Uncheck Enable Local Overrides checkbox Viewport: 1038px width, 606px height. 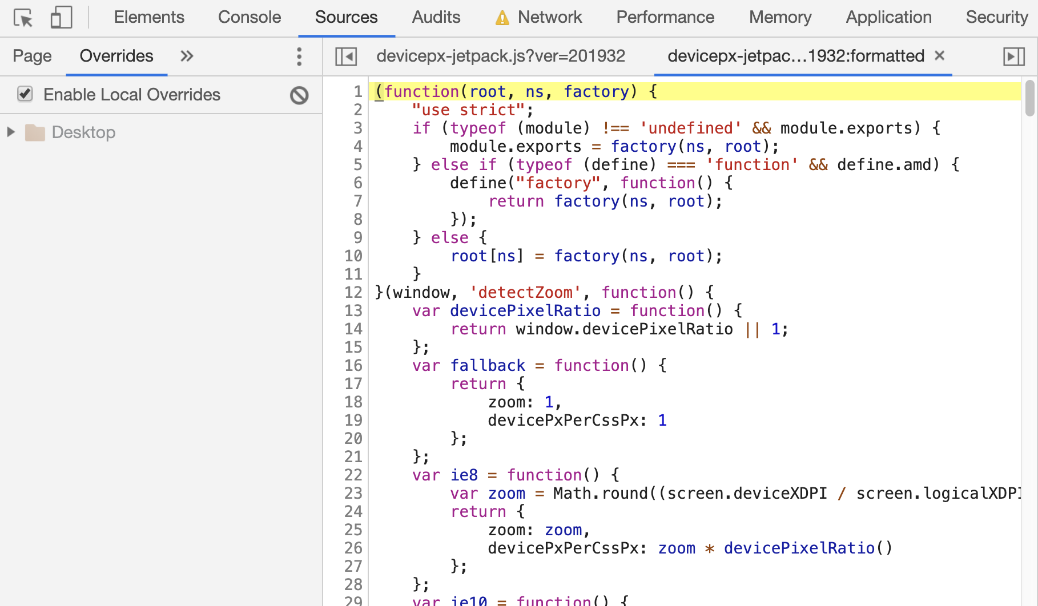tap(25, 94)
